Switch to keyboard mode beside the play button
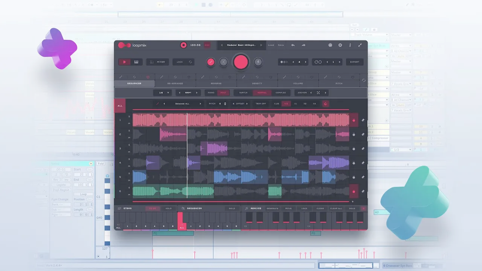482x271 pixels. coord(136,62)
